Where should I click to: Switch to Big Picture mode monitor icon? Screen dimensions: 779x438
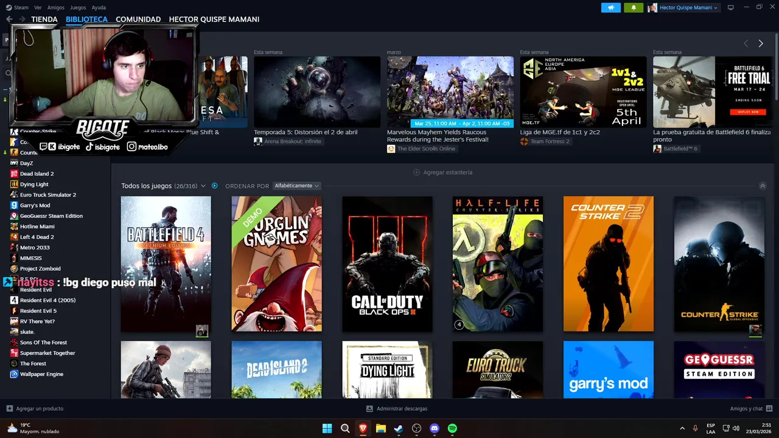point(731,7)
